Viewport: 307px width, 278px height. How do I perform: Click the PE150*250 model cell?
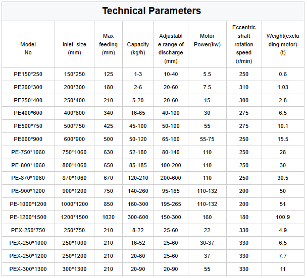[x=28, y=74]
